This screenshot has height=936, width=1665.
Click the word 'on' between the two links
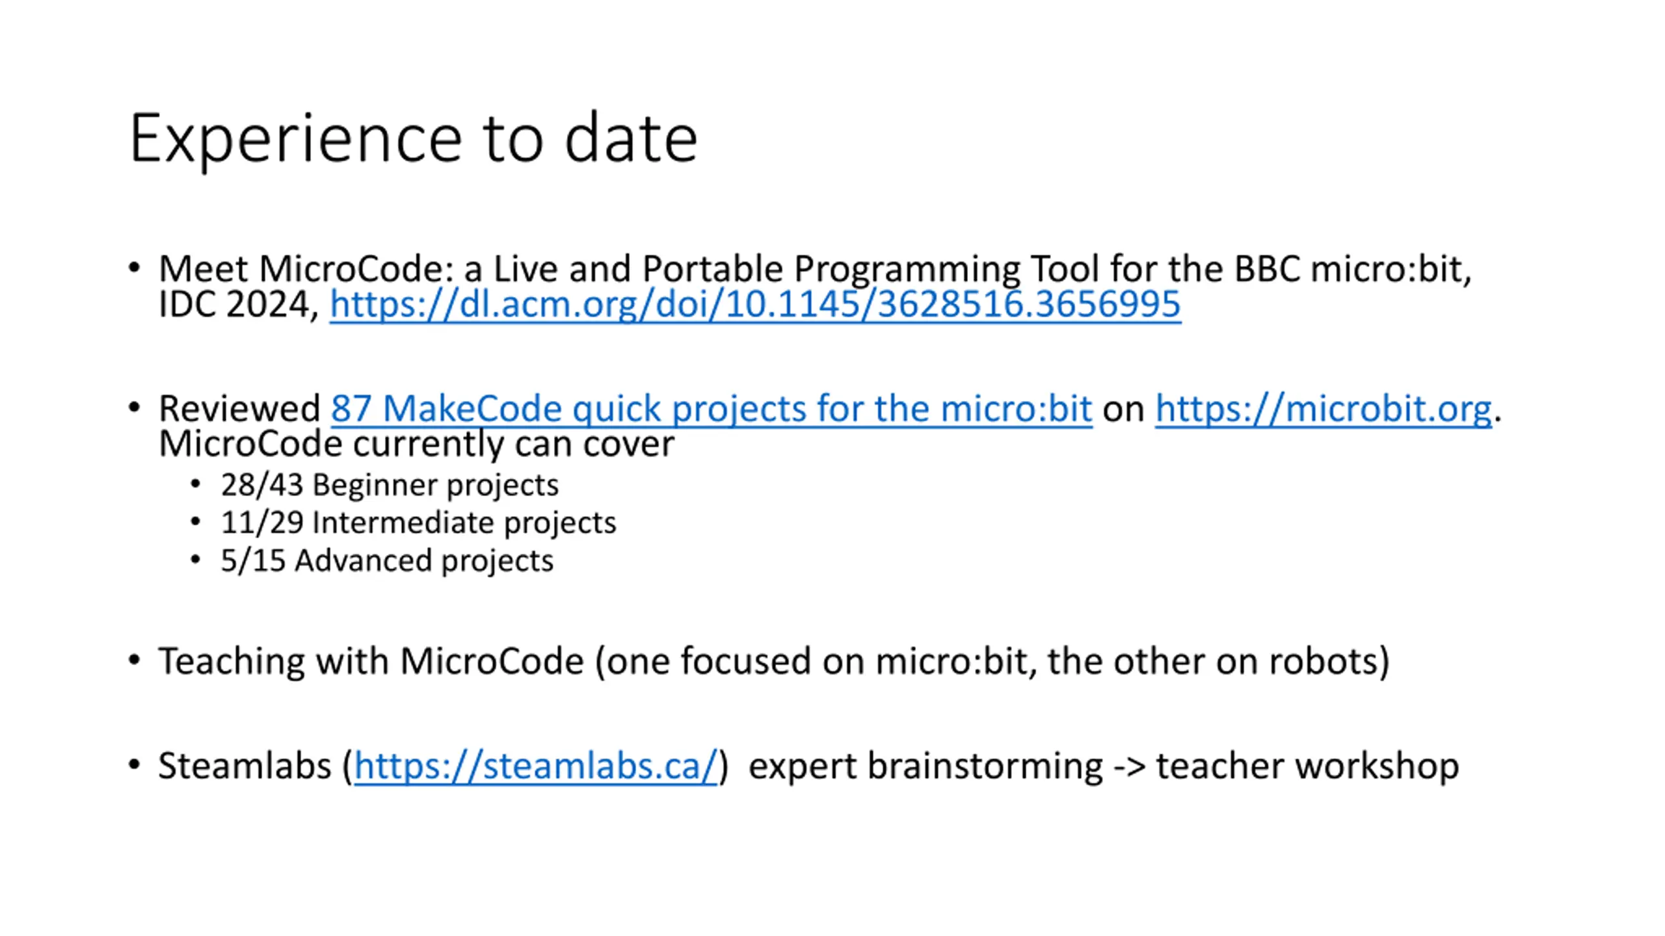coord(1123,410)
